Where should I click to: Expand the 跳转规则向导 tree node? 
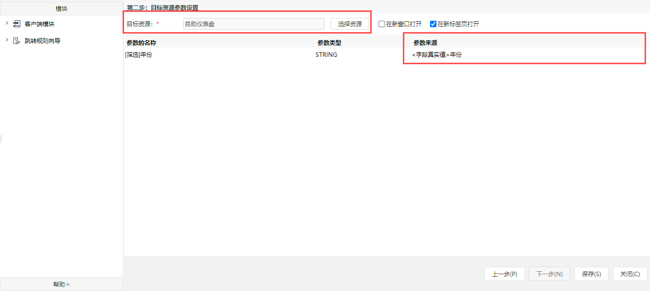[6, 40]
